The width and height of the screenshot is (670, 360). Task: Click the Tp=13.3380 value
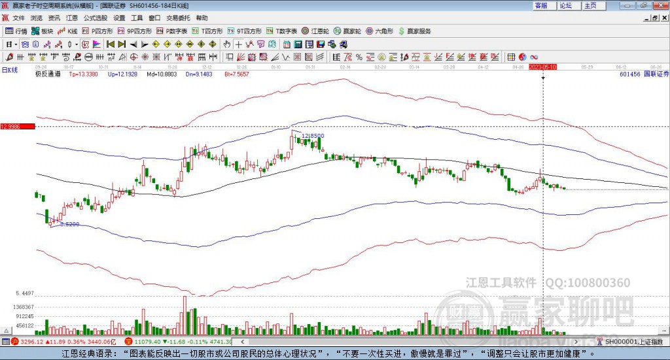[x=83, y=74]
